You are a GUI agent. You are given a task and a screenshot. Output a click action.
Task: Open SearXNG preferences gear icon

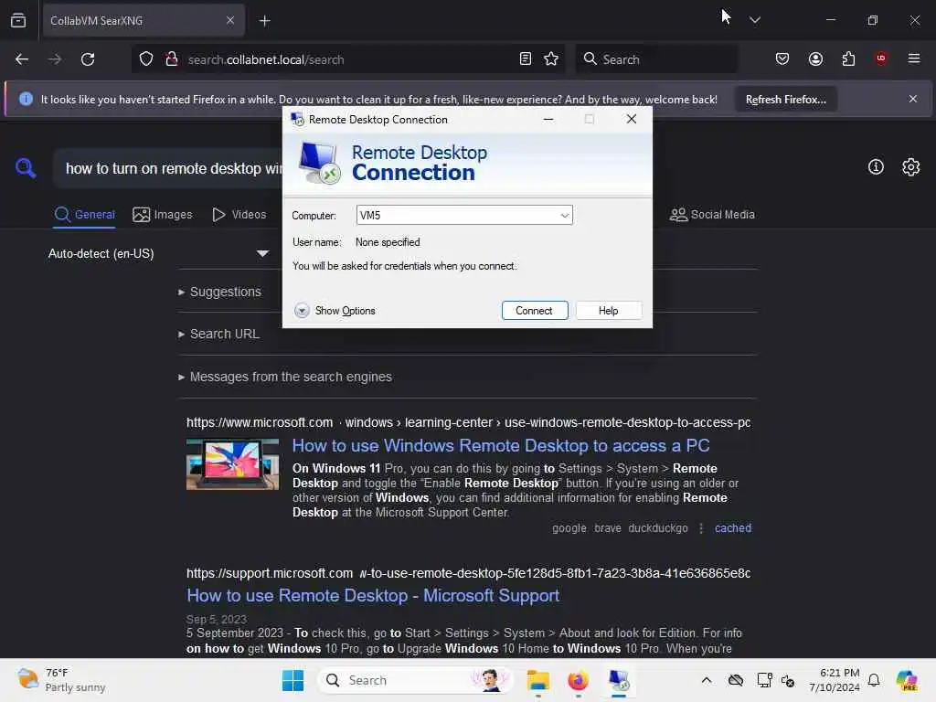coord(910,167)
